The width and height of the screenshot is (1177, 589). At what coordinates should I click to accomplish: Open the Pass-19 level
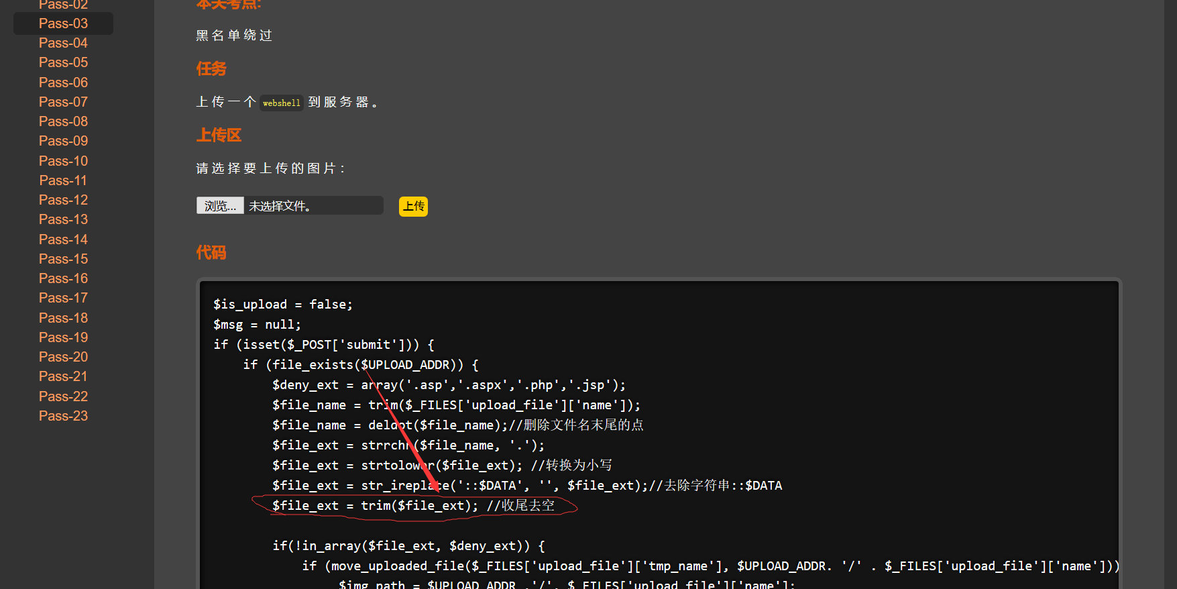coord(63,337)
